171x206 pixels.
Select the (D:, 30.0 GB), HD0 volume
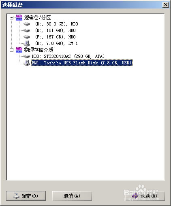pyautogui.click(x=57, y=24)
